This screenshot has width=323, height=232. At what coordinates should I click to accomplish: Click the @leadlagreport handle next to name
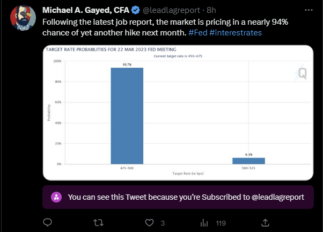[171, 10]
